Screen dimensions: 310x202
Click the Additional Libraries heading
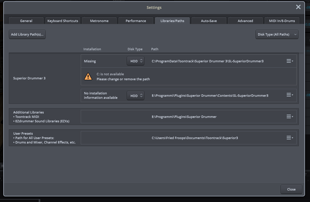(x=29, y=112)
